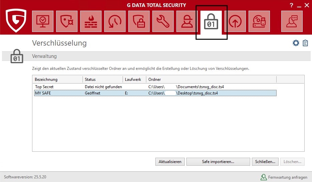Open the Password Manager shield-lock icon
Screen dimensions: 312x182
(139, 21)
